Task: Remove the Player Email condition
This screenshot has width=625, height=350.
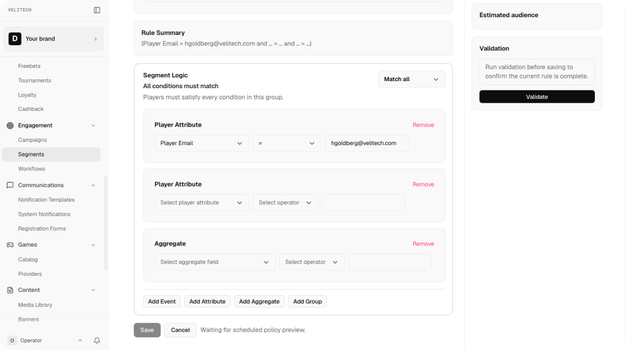Action: (423, 125)
